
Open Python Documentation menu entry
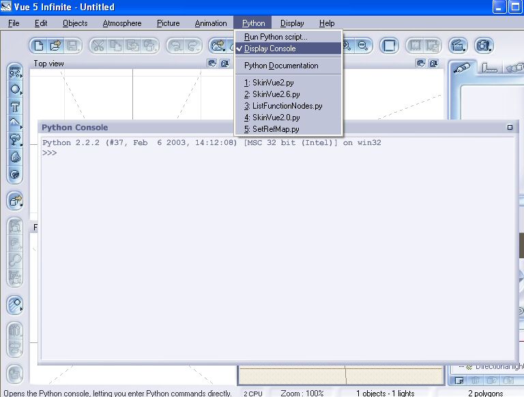(x=288, y=66)
